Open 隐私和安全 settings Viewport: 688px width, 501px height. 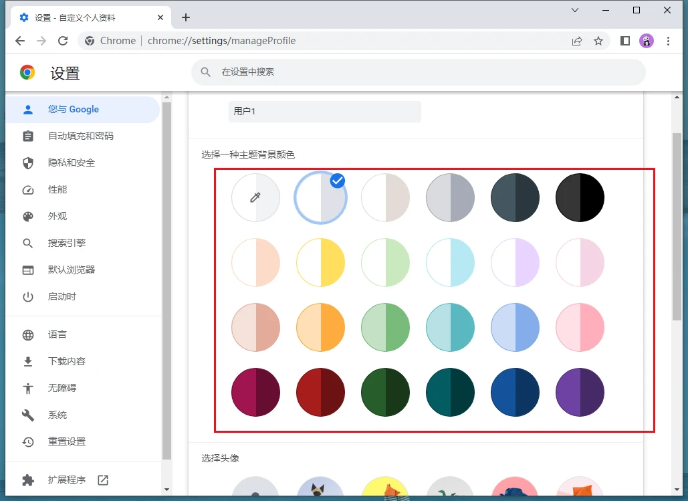pos(82,163)
